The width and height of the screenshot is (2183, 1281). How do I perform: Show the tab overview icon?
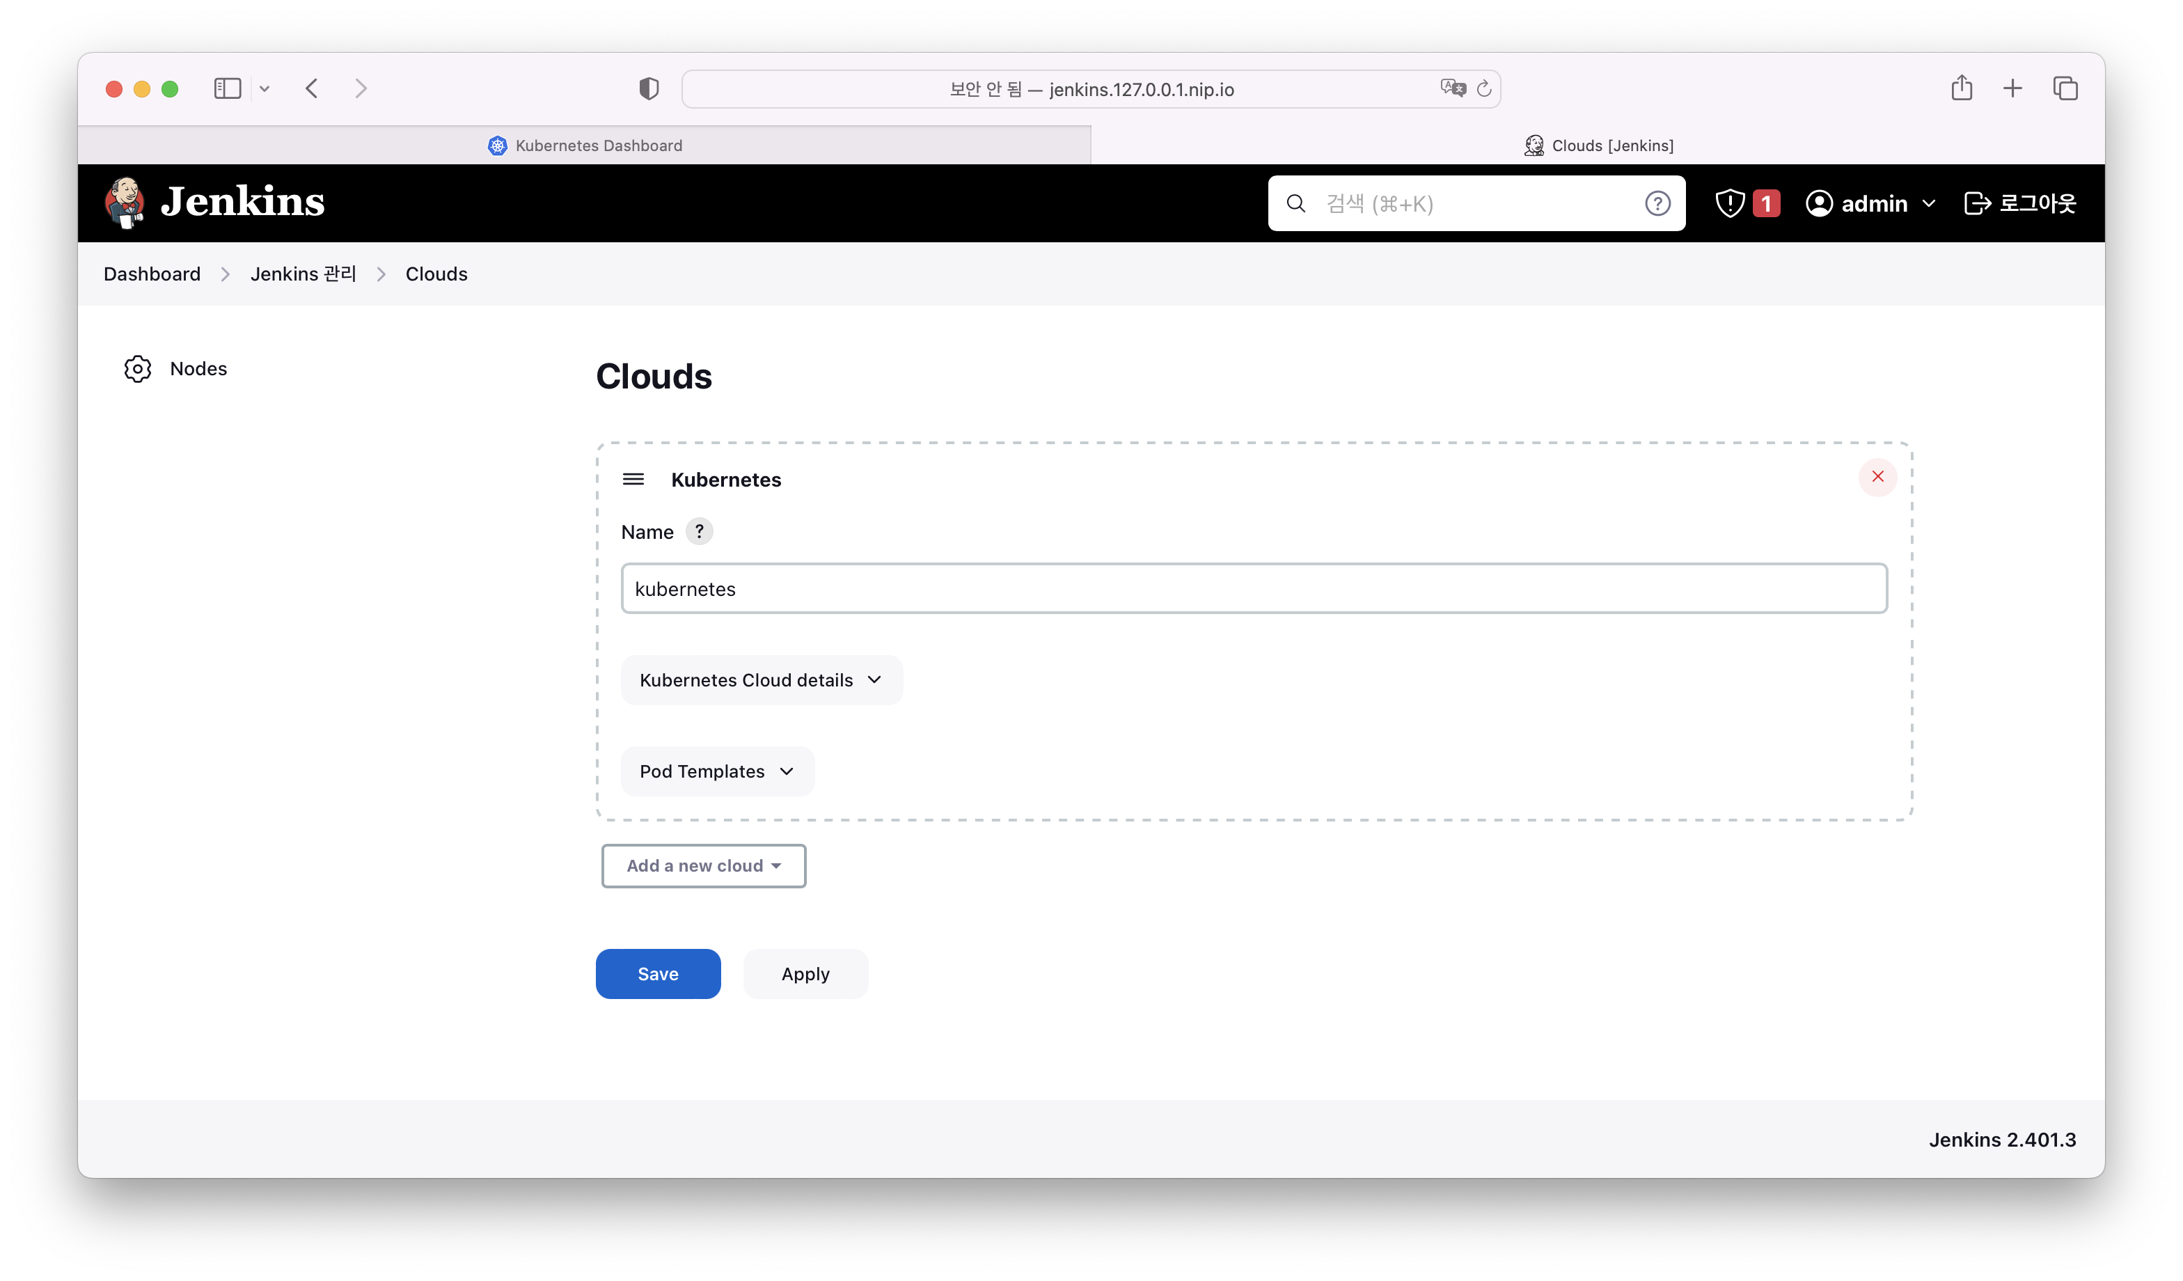(2066, 88)
